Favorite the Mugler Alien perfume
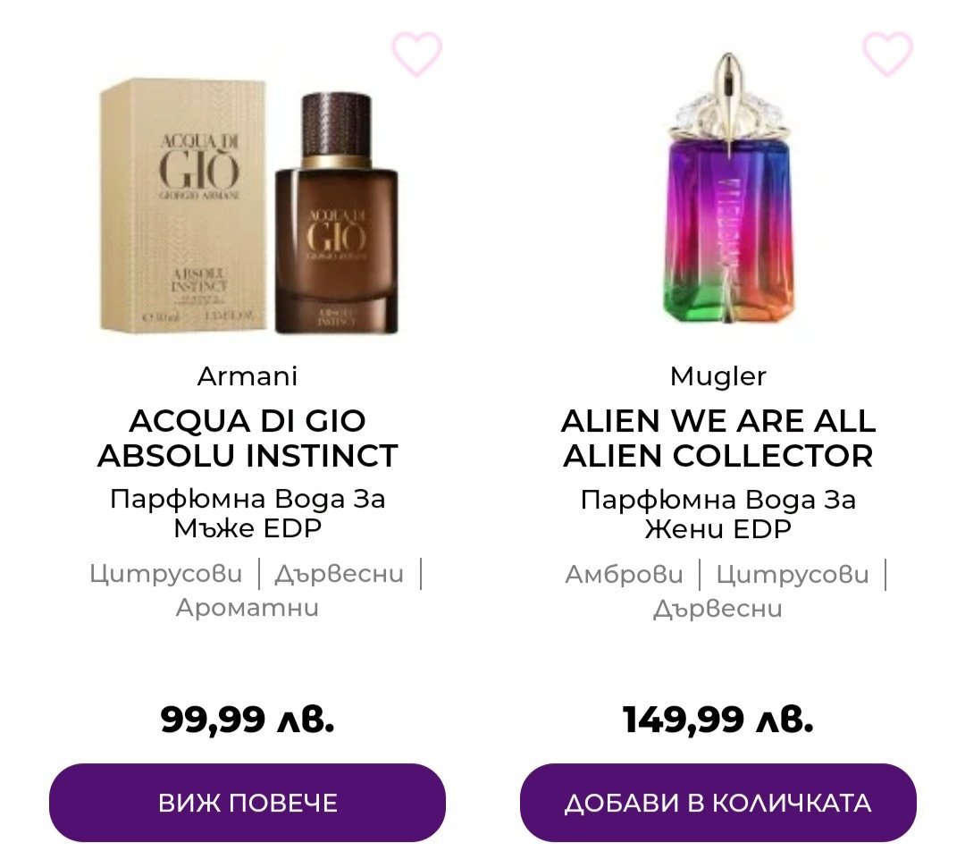 [887, 55]
